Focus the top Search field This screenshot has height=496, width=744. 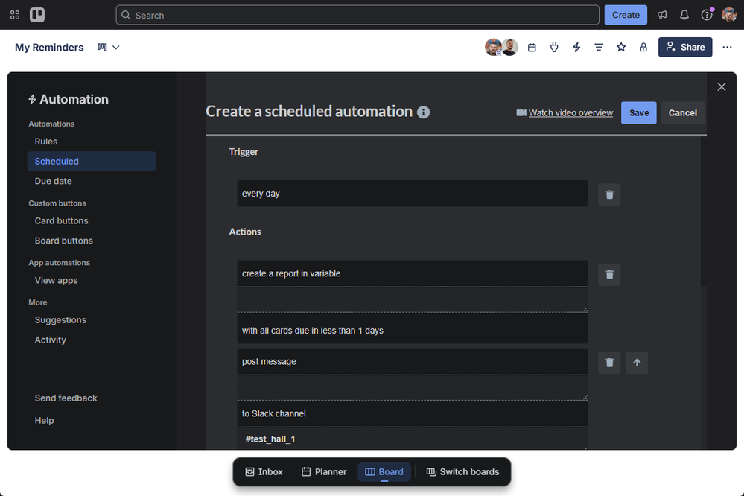point(357,15)
